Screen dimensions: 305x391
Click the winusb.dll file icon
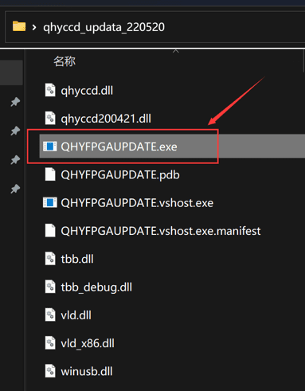click(x=50, y=371)
